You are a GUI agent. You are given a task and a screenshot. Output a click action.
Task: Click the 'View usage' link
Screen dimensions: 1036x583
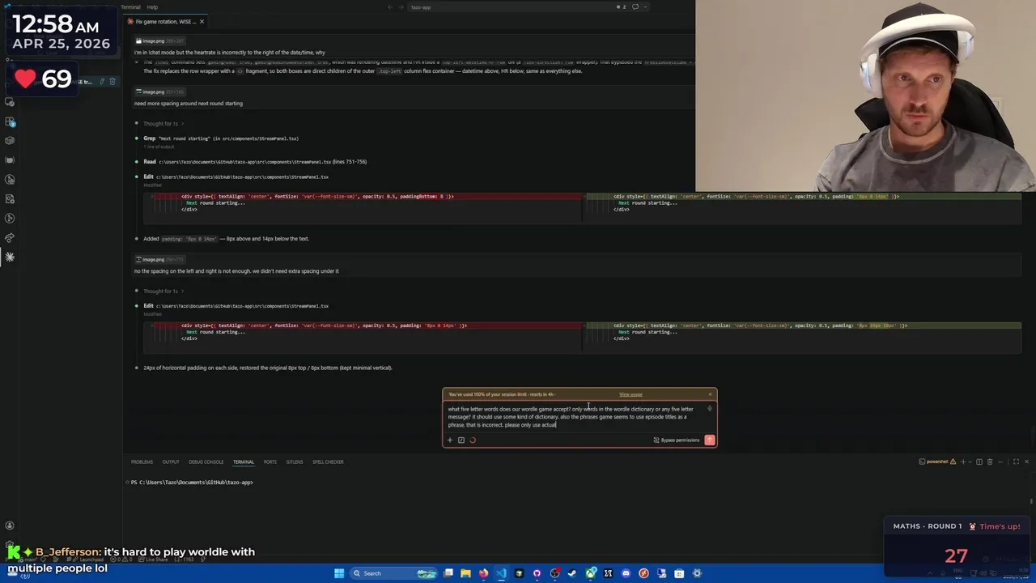coord(631,394)
